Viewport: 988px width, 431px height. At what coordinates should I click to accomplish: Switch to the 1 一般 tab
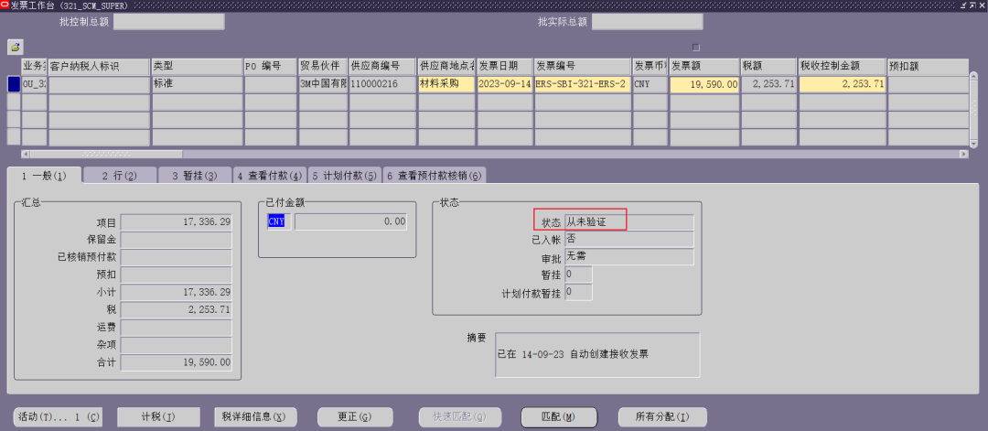44,176
